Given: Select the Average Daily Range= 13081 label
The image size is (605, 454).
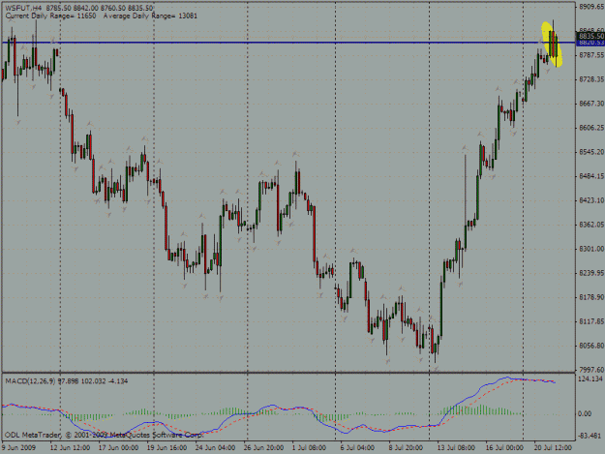Looking at the screenshot, I should pyautogui.click(x=150, y=15).
